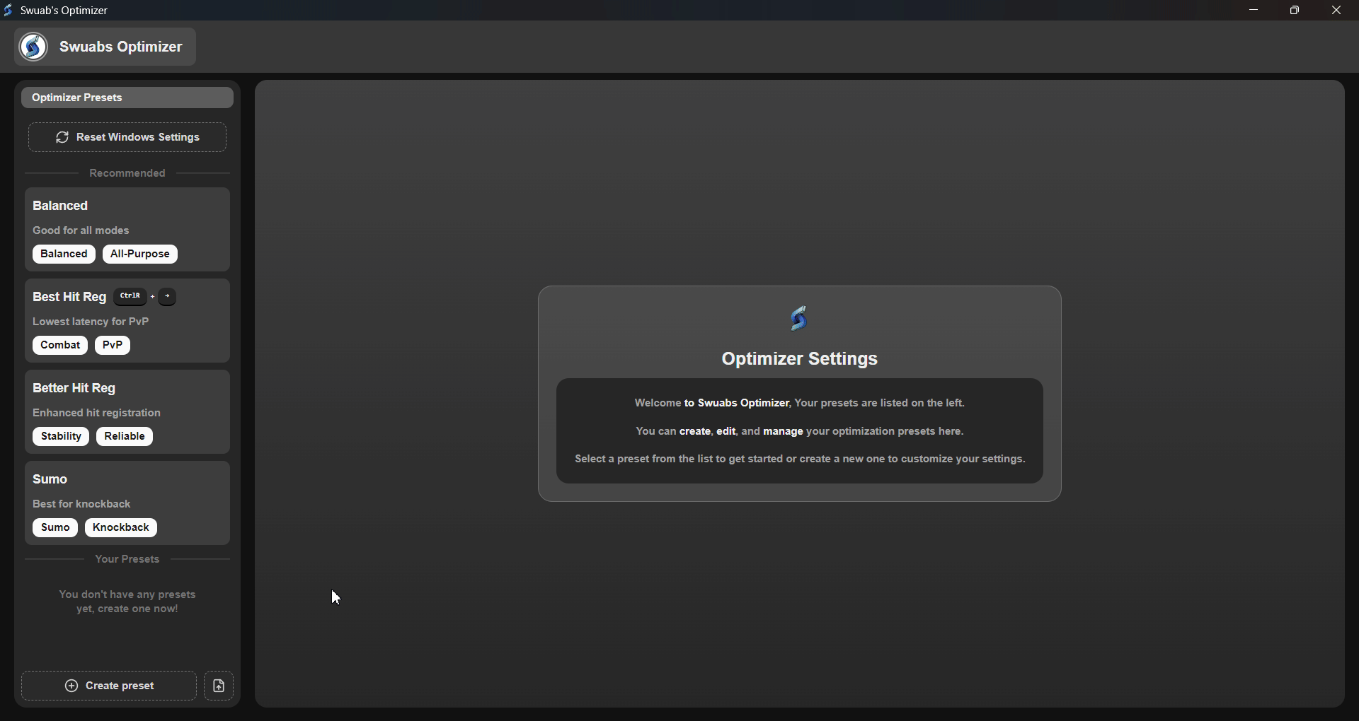This screenshot has height=721, width=1359.
Task: Click the Reliable tag
Action: (x=125, y=437)
